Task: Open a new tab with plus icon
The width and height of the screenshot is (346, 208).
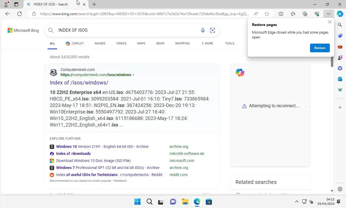Action: (x=94, y=4)
